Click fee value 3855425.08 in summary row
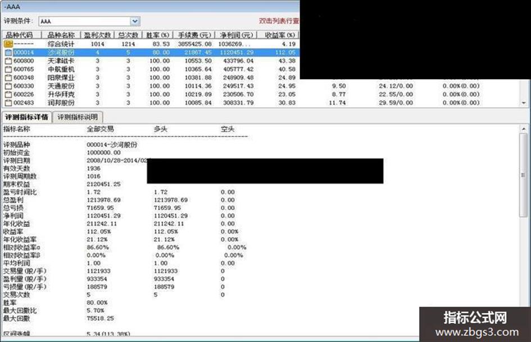This screenshot has height=342, width=531. pyautogui.click(x=194, y=44)
